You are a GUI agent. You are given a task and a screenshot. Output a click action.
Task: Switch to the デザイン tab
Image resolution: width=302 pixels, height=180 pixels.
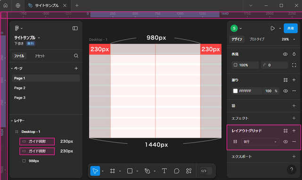(237, 39)
